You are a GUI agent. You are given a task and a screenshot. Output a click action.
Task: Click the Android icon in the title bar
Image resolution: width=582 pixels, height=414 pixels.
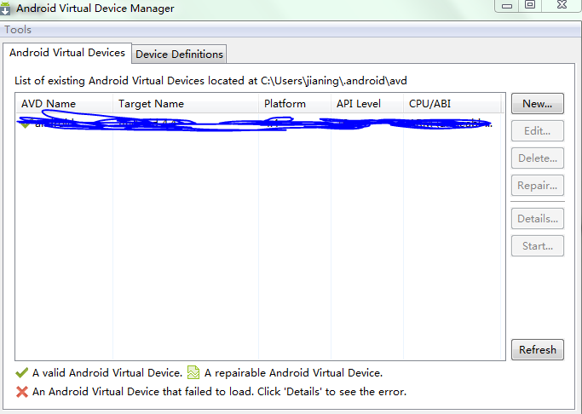(5, 9)
